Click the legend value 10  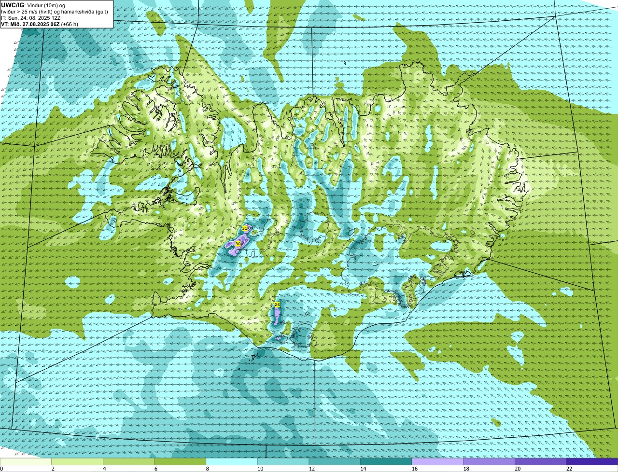260,469
